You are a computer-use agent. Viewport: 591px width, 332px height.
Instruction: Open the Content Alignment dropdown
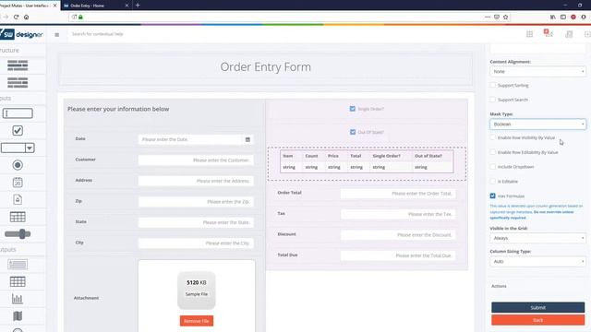tap(537, 72)
